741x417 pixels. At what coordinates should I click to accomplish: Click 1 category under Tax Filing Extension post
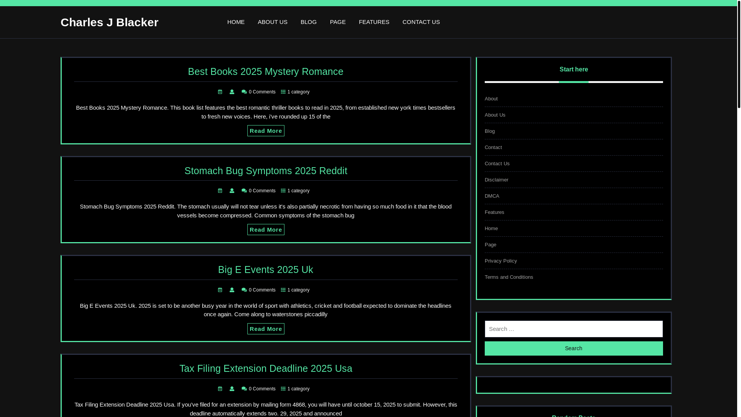click(298, 389)
